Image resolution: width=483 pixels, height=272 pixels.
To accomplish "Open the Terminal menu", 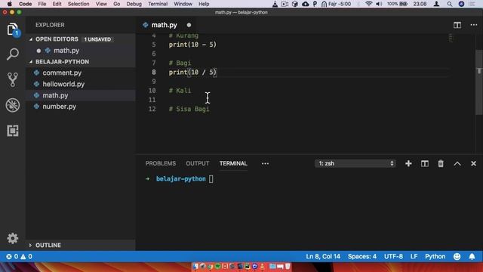I will pos(158,4).
